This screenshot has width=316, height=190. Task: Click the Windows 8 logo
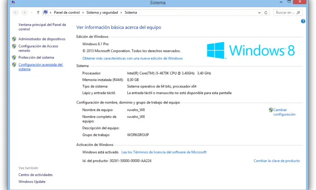pos(251,50)
